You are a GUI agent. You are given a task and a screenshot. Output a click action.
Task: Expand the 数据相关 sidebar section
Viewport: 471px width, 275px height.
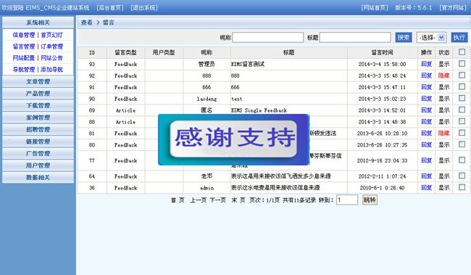coord(38,178)
